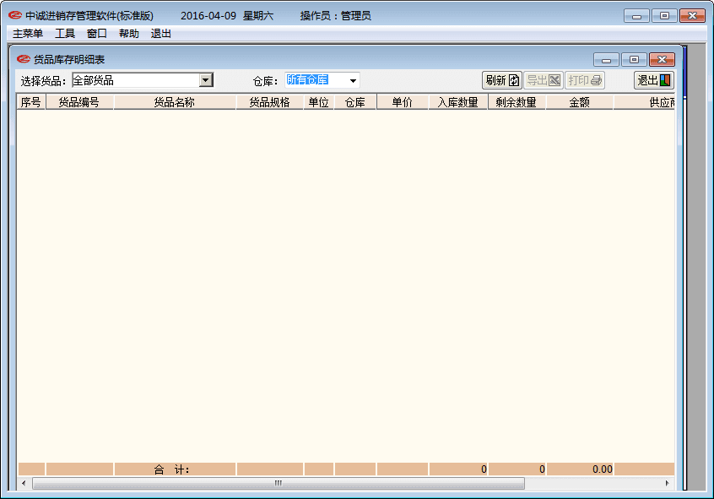The width and height of the screenshot is (714, 499).
Task: Maximize the 货品库存明细表 inner window
Action: [634, 60]
